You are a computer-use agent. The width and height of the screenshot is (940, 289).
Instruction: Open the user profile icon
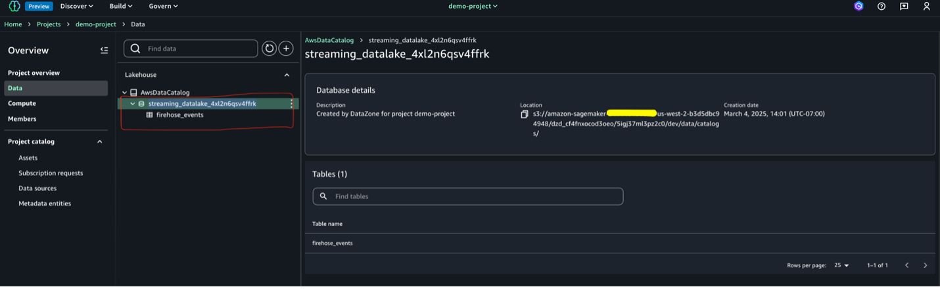(x=926, y=7)
